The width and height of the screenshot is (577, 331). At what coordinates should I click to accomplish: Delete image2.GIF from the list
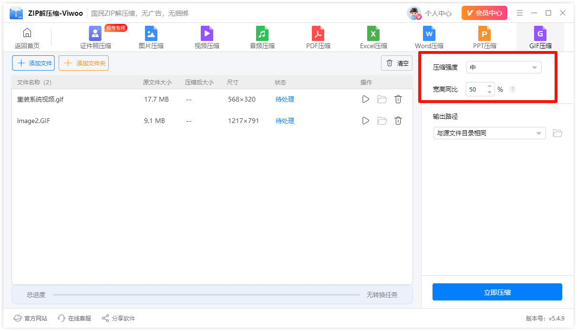click(x=398, y=121)
